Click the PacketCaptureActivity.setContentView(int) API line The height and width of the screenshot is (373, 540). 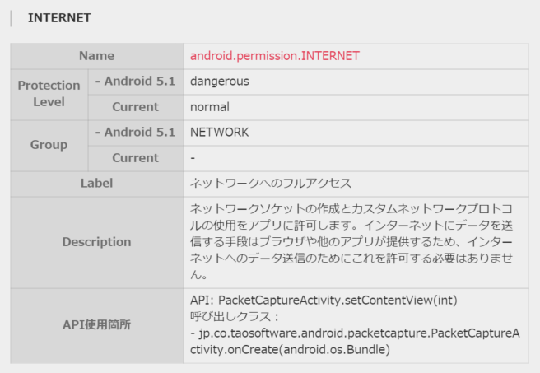point(324,301)
